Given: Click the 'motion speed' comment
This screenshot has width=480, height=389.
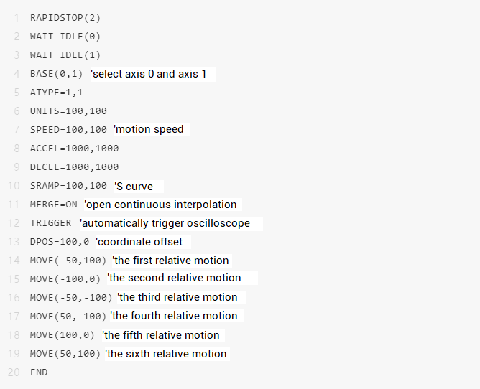Looking at the screenshot, I should tap(149, 130).
